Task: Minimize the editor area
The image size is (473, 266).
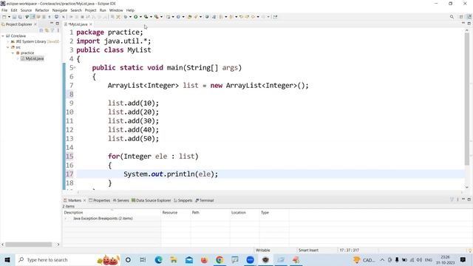Action: point(463,23)
